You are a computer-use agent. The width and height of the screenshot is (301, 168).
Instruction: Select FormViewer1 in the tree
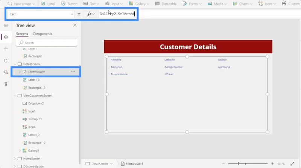[36, 72]
